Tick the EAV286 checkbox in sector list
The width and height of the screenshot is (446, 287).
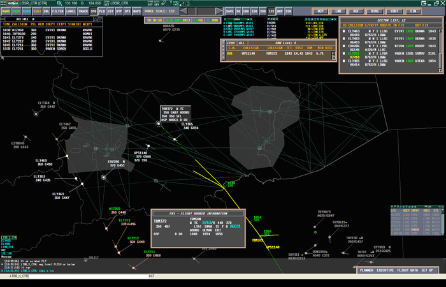(x=344, y=46)
